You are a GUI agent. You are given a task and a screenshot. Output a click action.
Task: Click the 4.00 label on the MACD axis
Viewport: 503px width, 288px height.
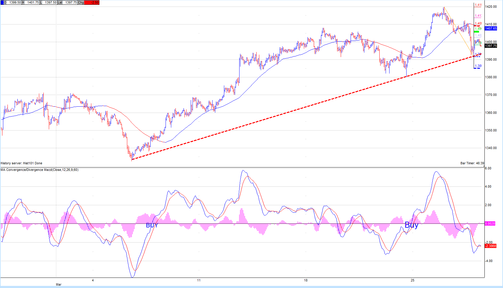tap(488, 186)
